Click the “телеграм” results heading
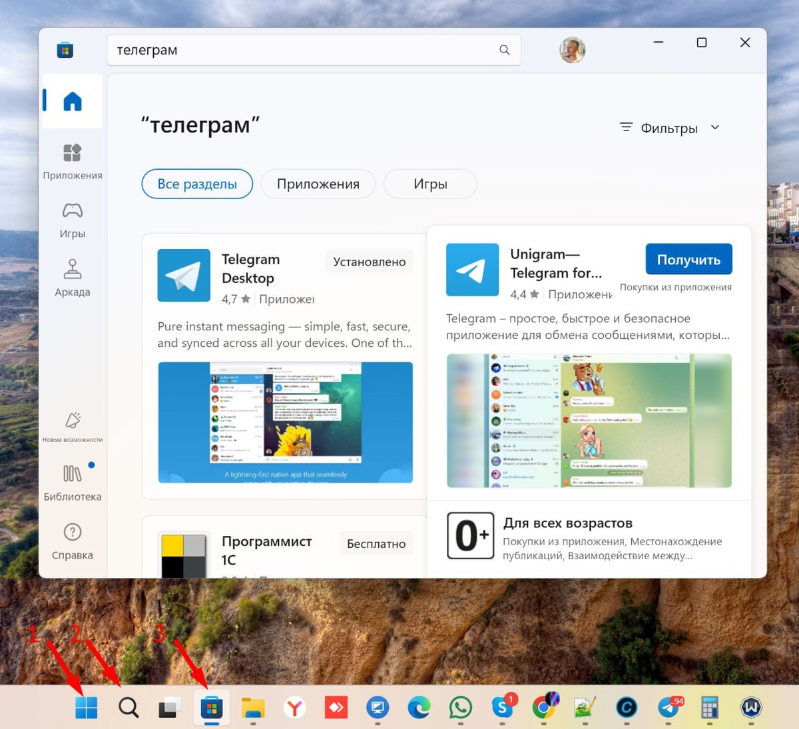 coord(200,124)
